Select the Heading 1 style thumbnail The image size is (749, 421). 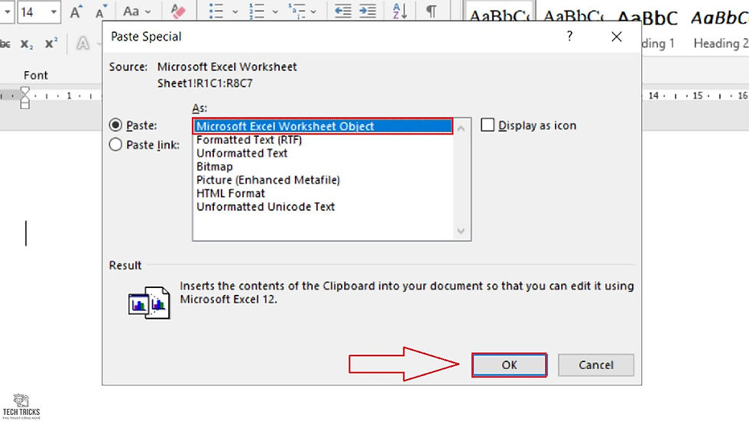[x=657, y=30]
